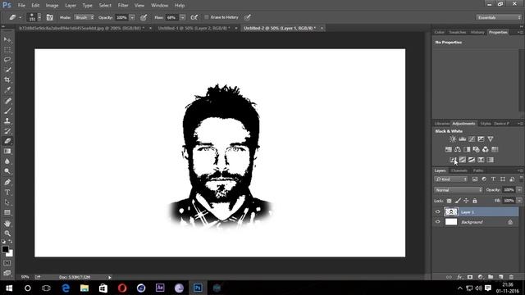Add a Photo Filter adjustment

point(476,149)
